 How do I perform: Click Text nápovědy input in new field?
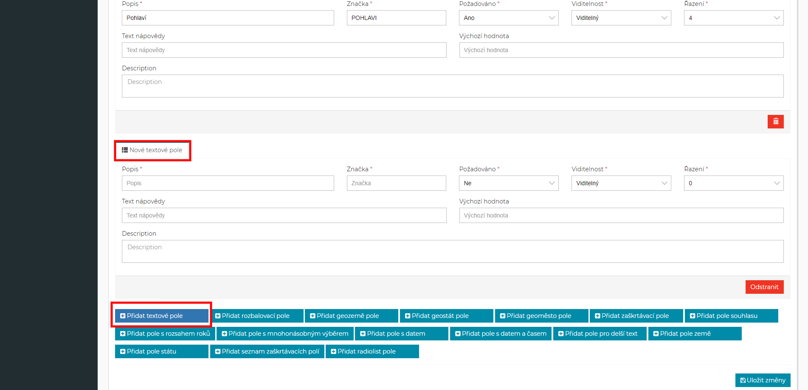[284, 215]
